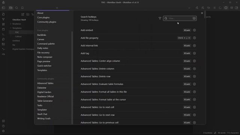The image size is (240, 135).
Task: Open the tab list dropdown chevron
Action: [x=189, y=8]
